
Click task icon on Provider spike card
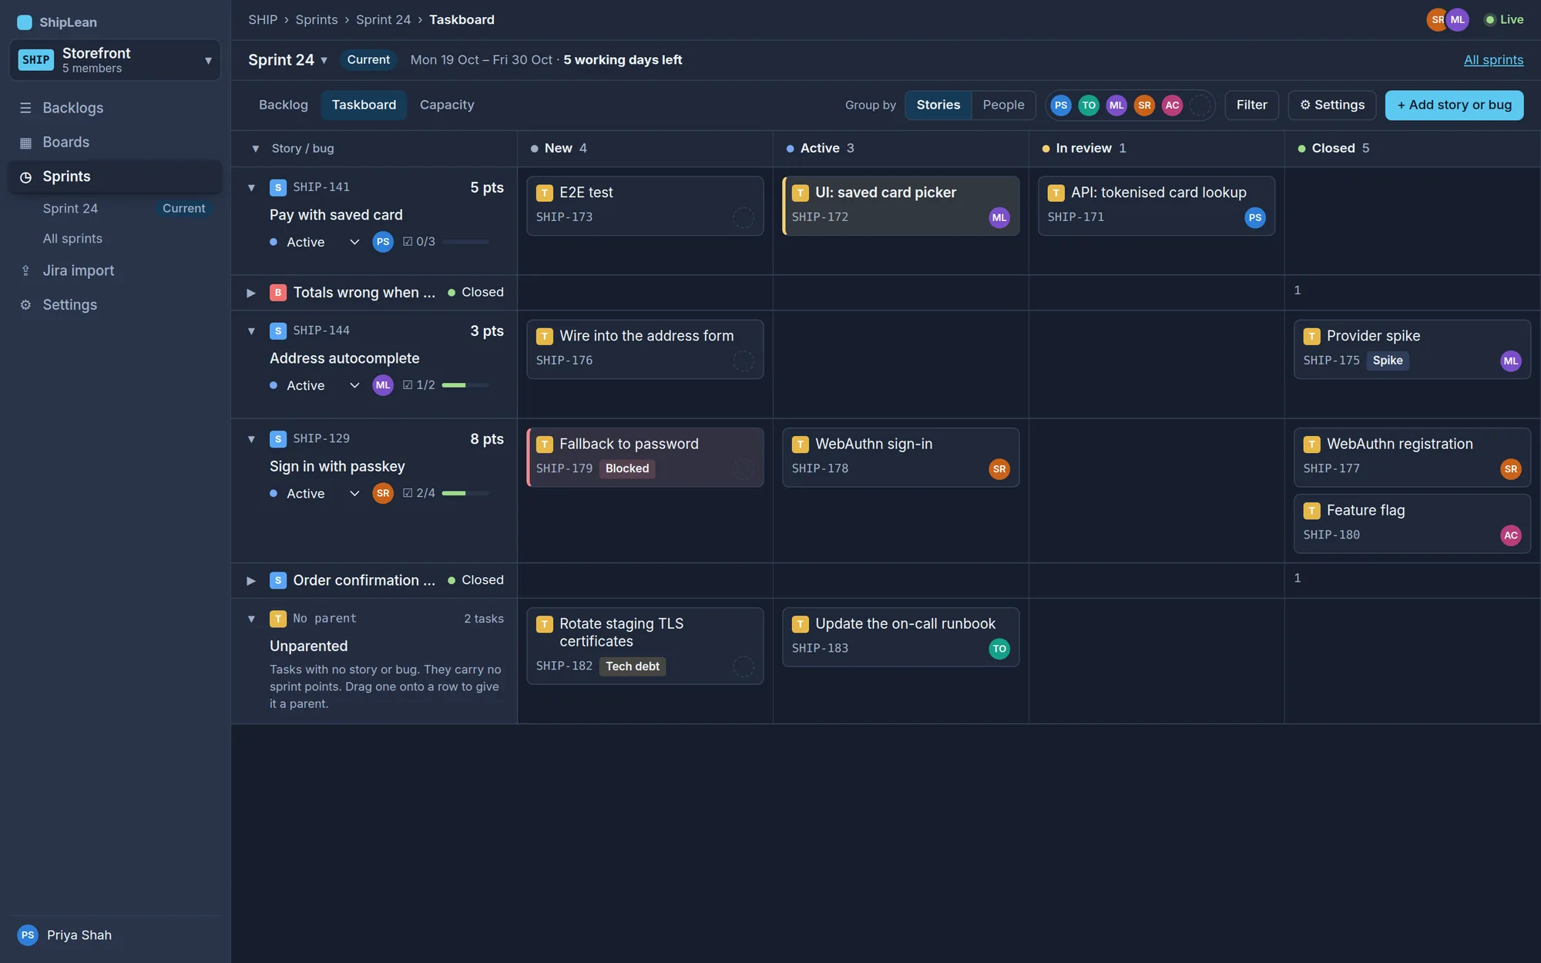tap(1311, 337)
